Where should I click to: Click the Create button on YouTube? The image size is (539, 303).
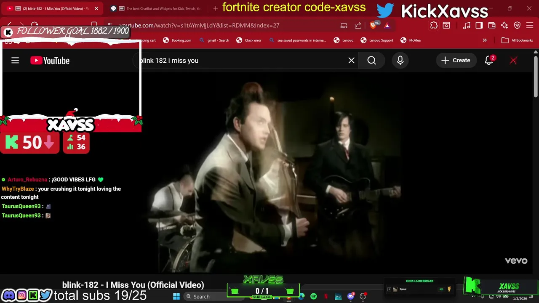[x=456, y=61]
